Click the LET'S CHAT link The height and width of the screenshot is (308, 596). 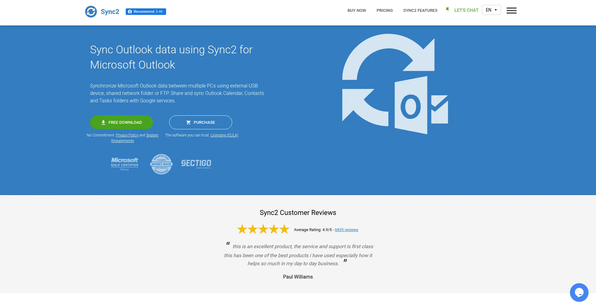point(466,10)
